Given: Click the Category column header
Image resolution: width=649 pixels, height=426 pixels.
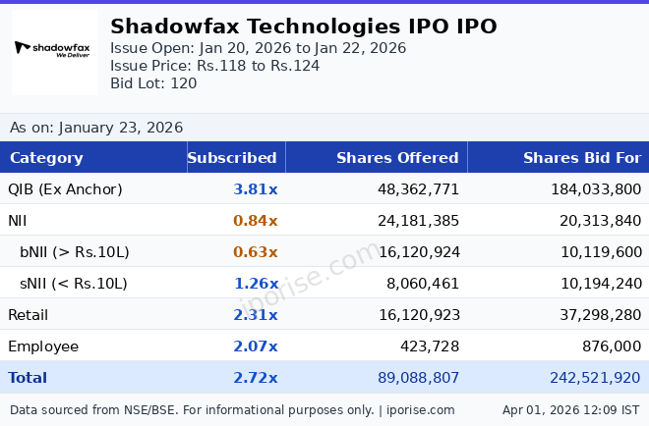Looking at the screenshot, I should tap(46, 158).
